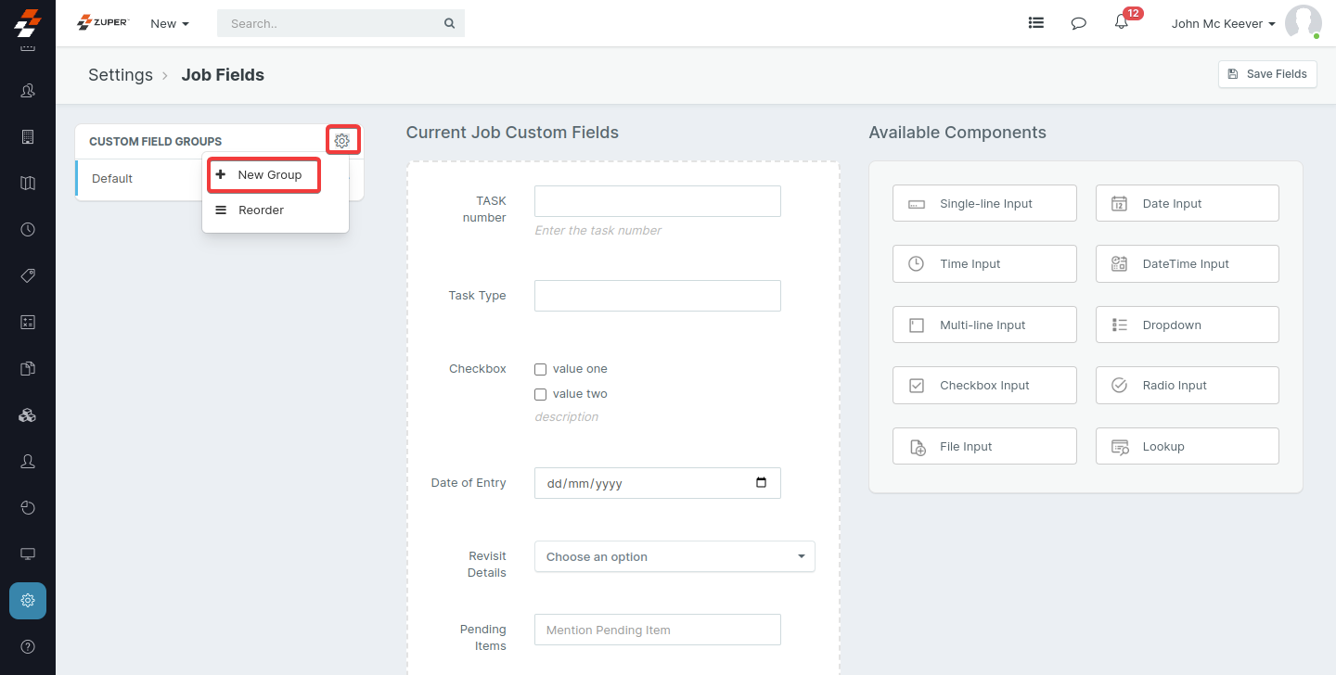Click the Save Fields button
The image size is (1336, 675).
coord(1267,74)
